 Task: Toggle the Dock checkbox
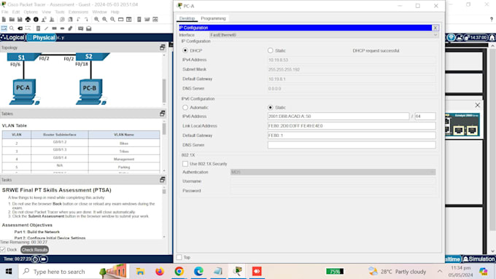coord(3,250)
